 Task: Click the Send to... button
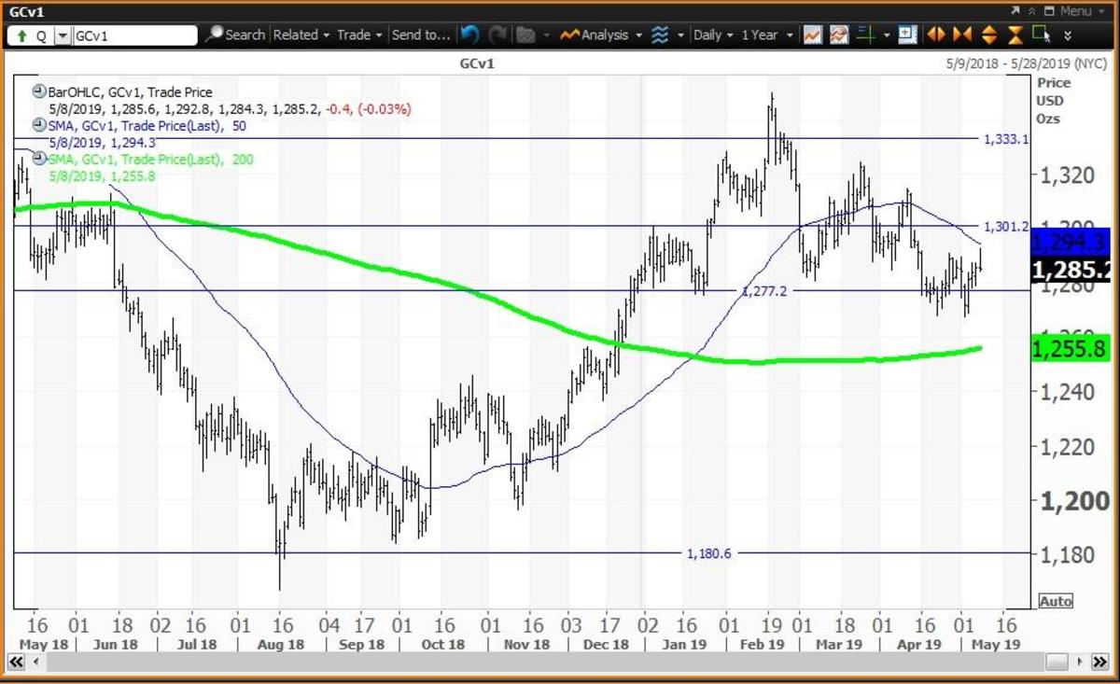click(420, 35)
